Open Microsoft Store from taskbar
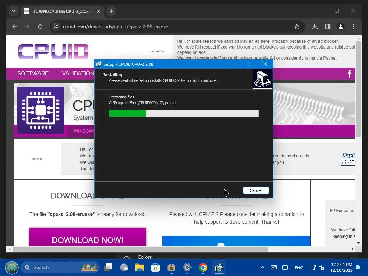The width and height of the screenshot is (368, 276). click(x=155, y=267)
